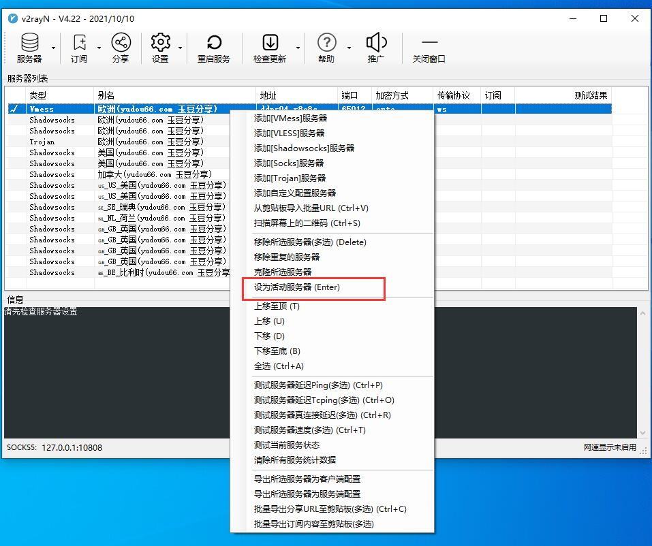Click the info log scrollbar down arrow

point(643,432)
